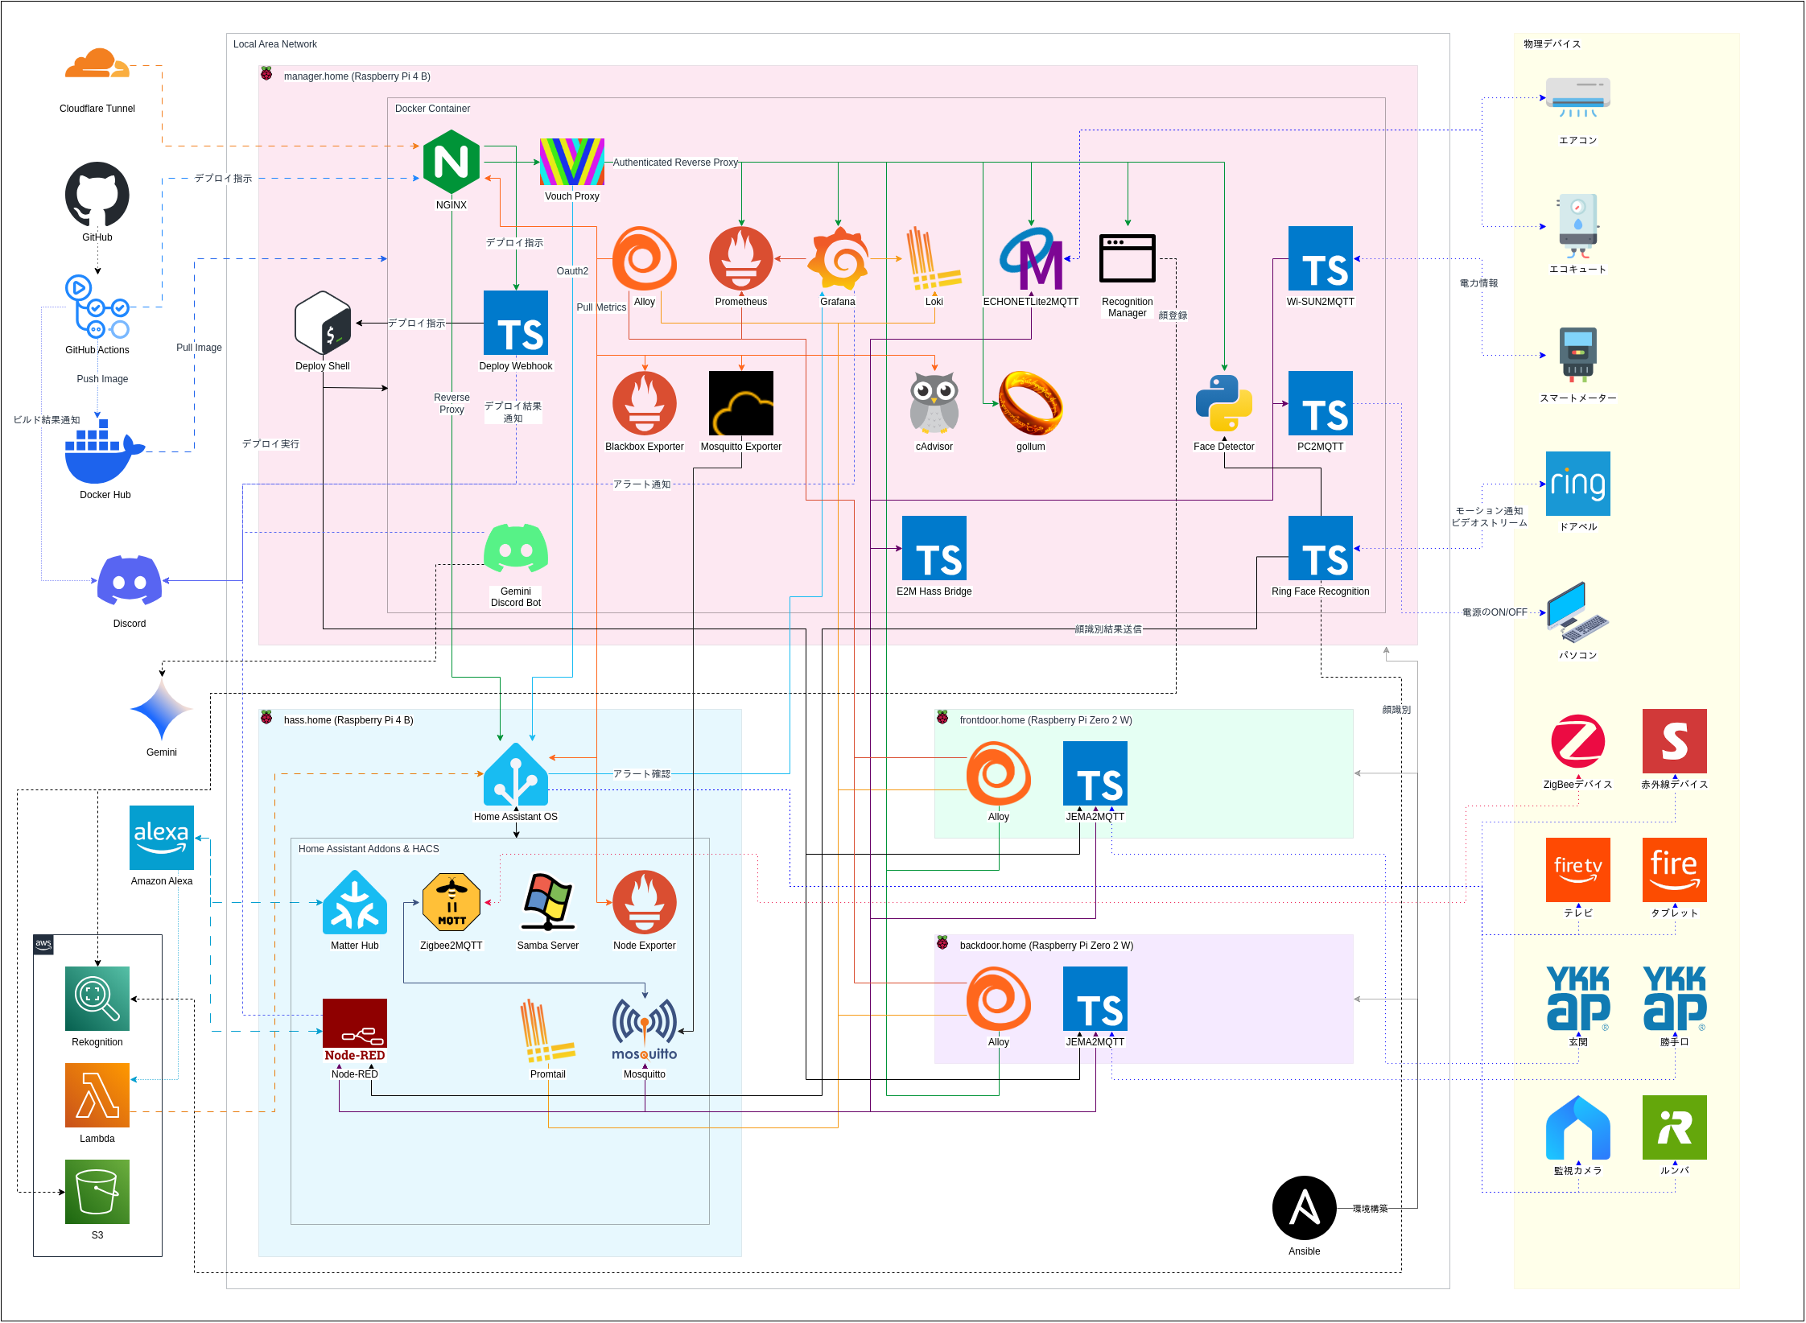Click the Home Assistant OS icon

(515, 774)
